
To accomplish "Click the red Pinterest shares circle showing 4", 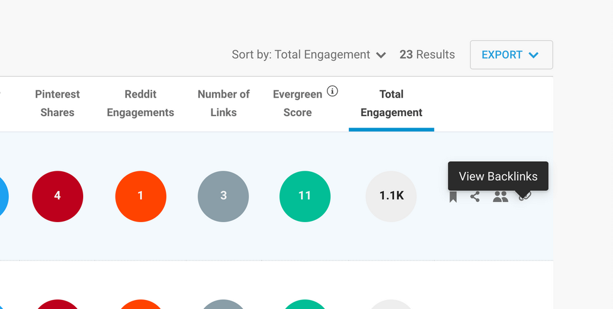I will (57, 196).
